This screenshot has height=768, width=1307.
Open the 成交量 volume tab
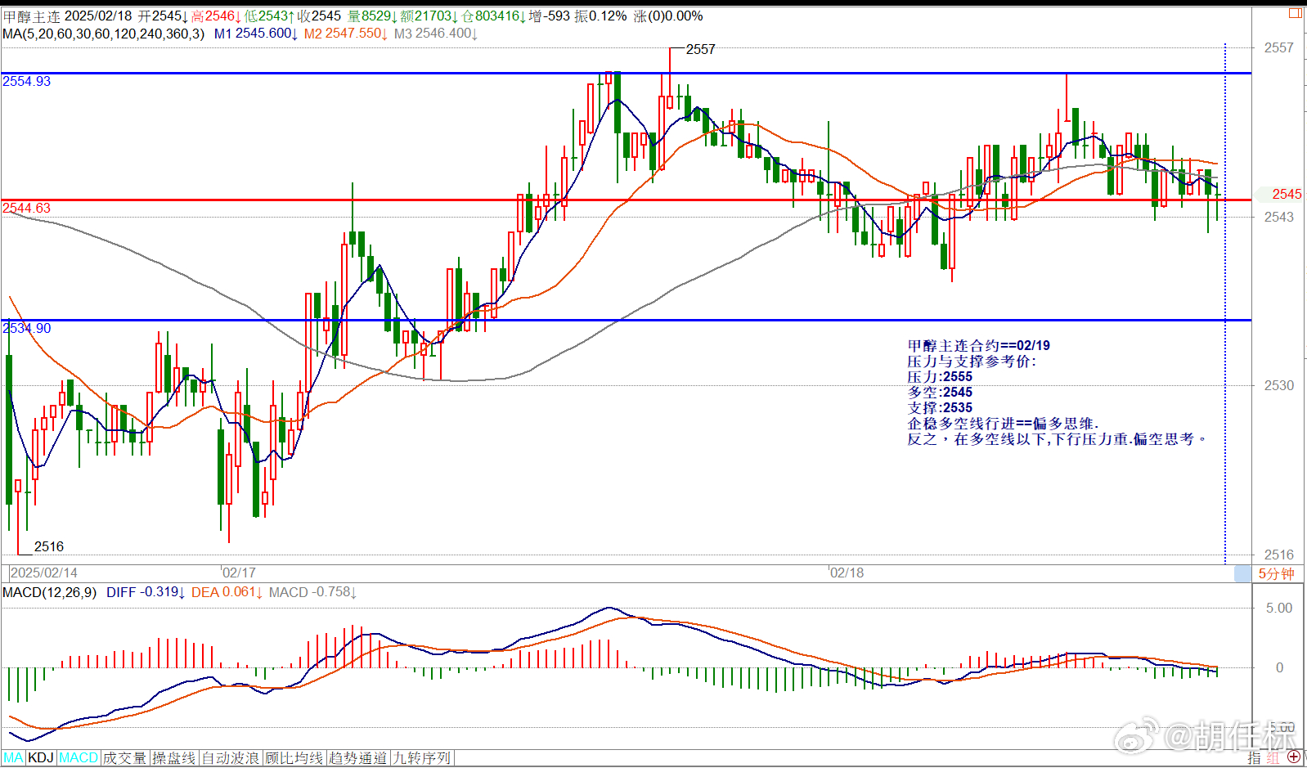(x=124, y=758)
